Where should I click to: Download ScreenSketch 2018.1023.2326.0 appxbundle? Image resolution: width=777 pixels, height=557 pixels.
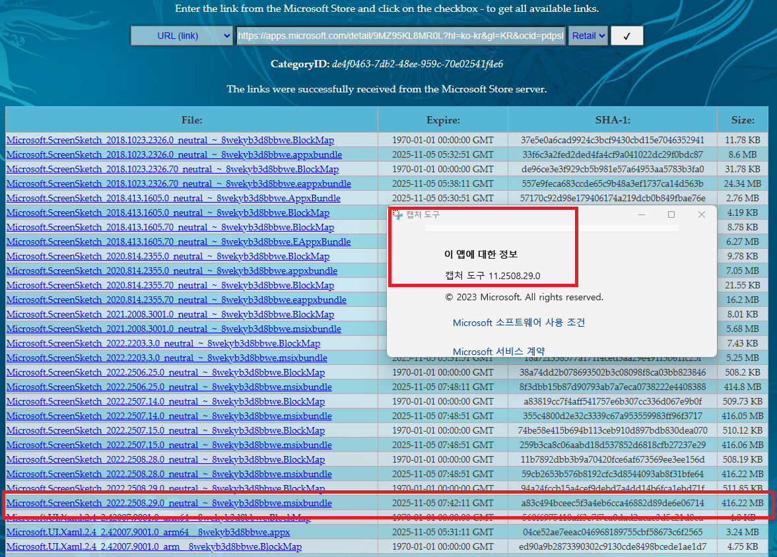174,154
